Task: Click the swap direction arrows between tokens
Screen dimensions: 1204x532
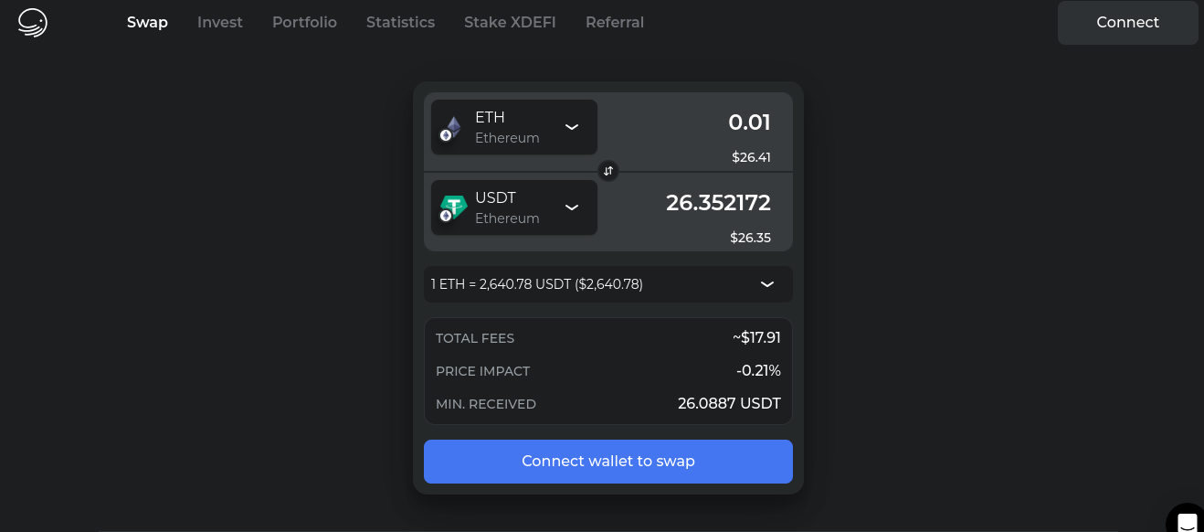Action: [x=608, y=171]
